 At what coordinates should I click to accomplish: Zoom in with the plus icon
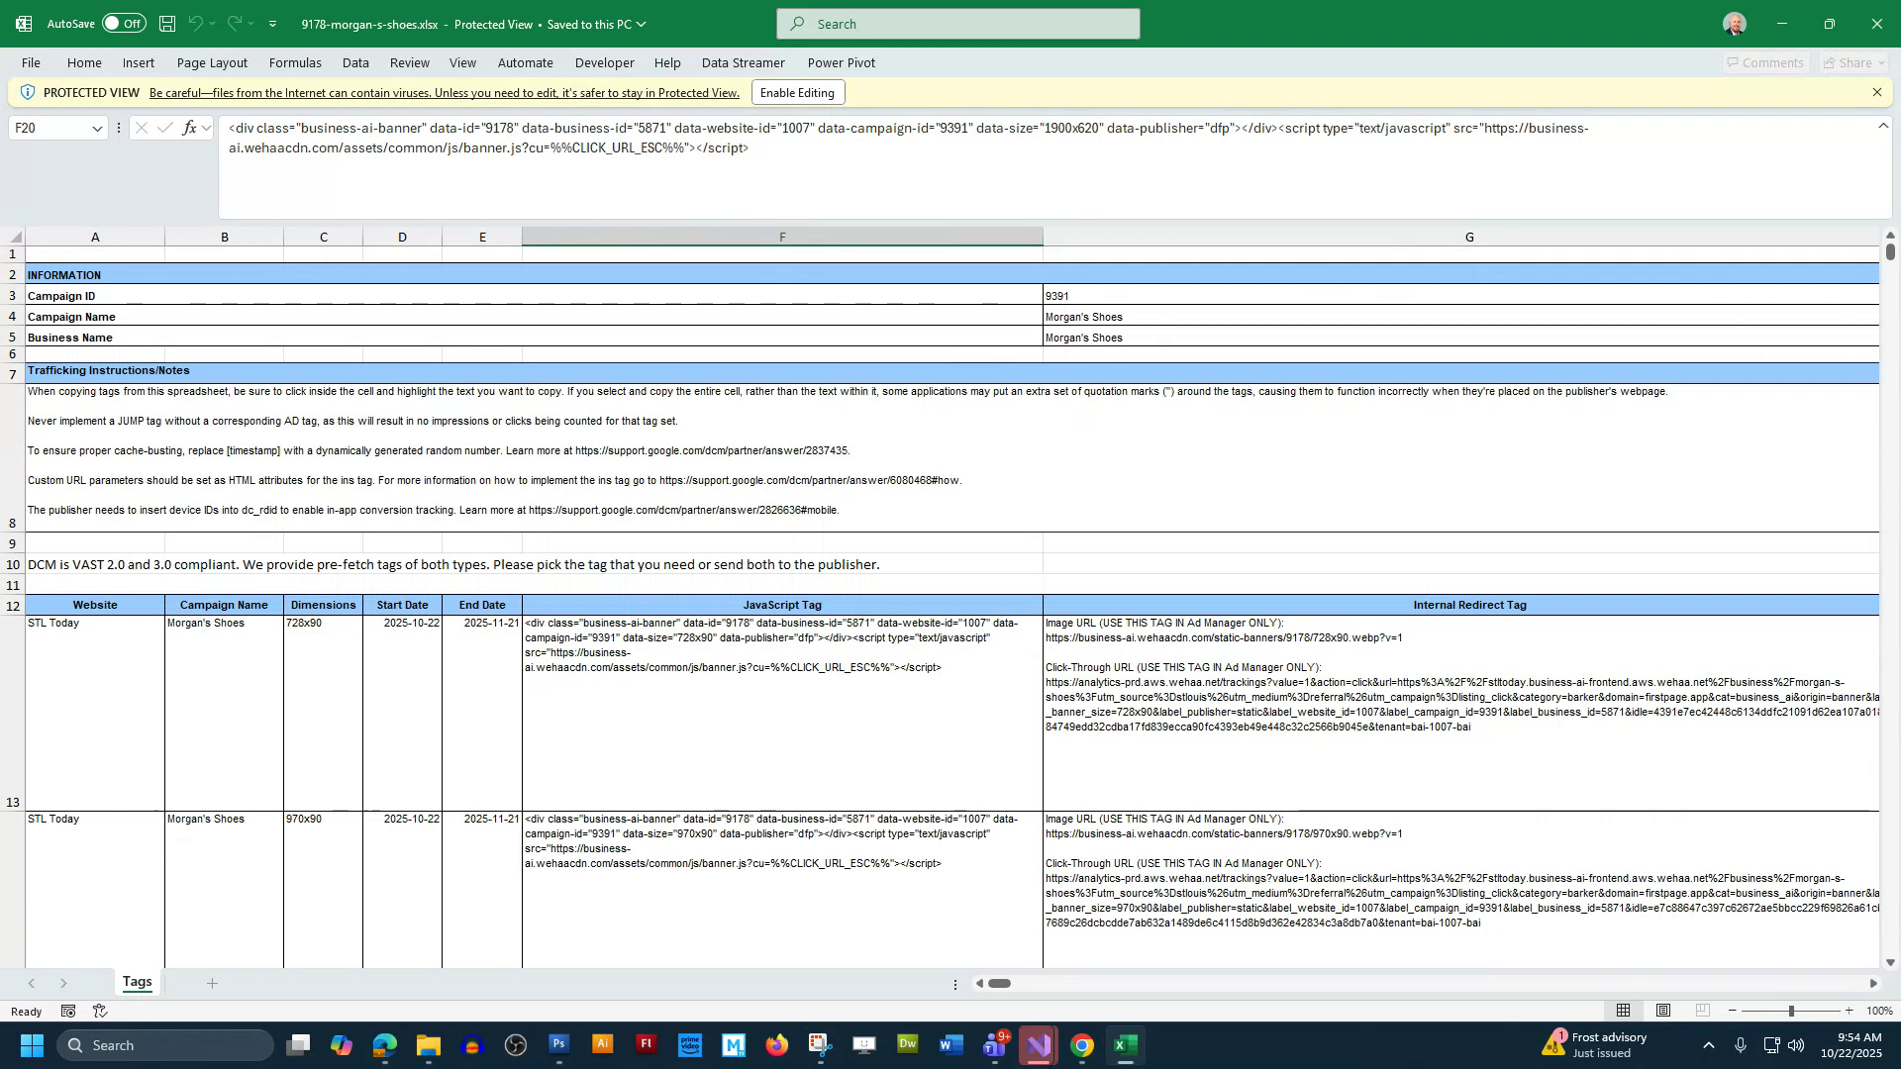1849,1011
